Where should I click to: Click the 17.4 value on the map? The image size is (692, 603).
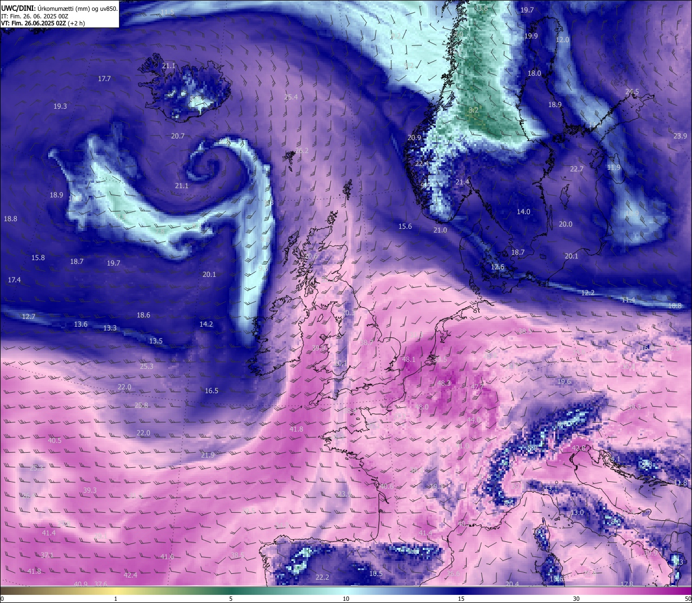coord(14,280)
